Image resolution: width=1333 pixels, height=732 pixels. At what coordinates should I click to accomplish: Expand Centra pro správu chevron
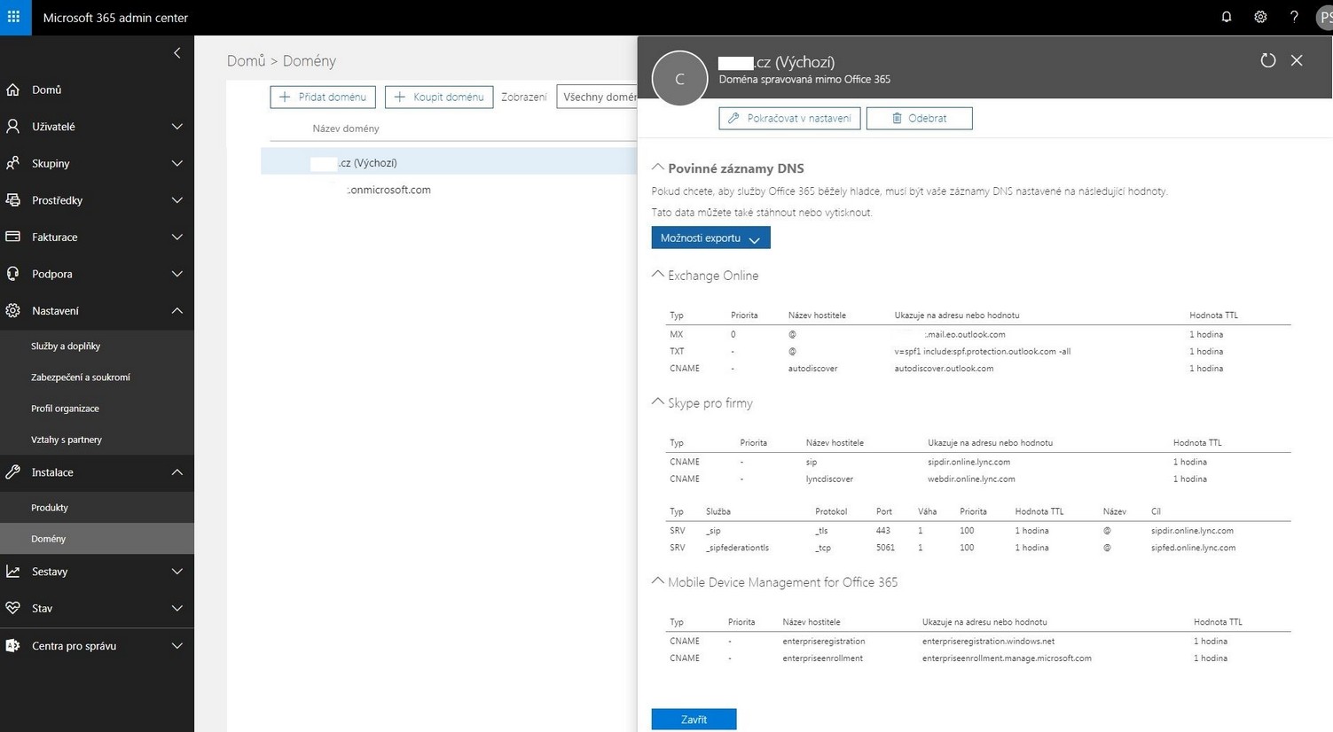177,646
